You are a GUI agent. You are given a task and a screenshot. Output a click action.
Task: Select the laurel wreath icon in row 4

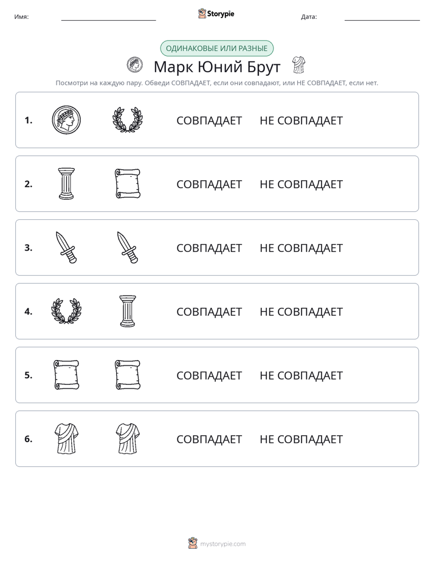point(66,311)
